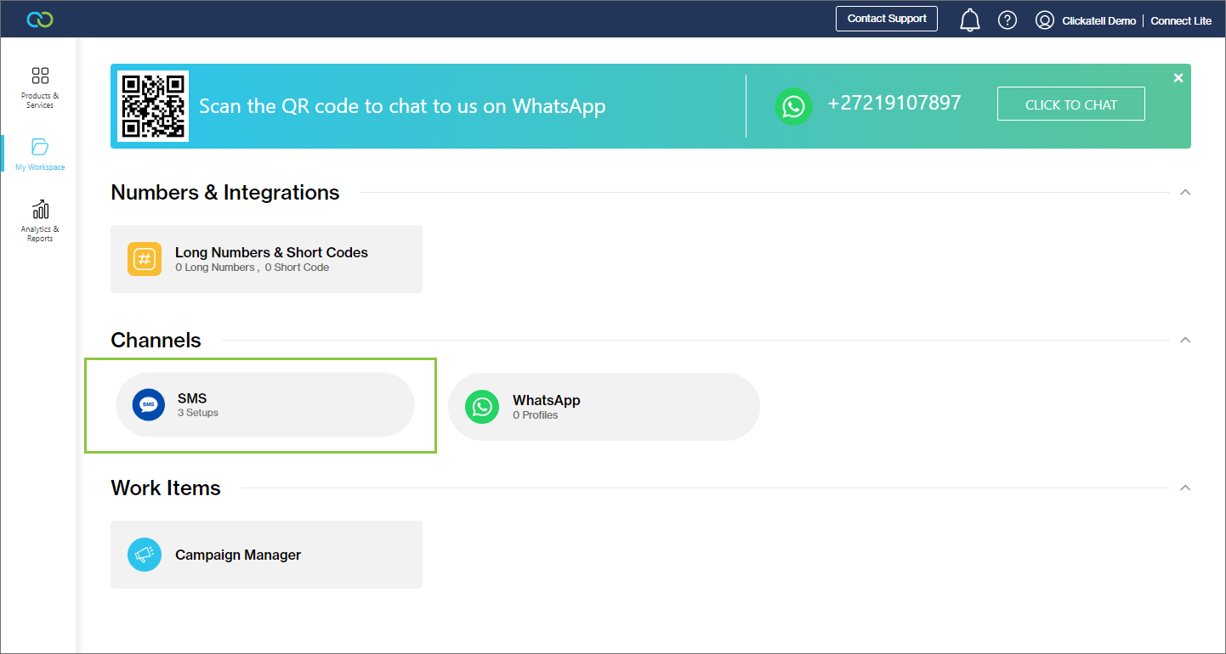Screen dimensions: 1226x654
Task: Open Products & Services in sidebar
Action: pos(40,87)
